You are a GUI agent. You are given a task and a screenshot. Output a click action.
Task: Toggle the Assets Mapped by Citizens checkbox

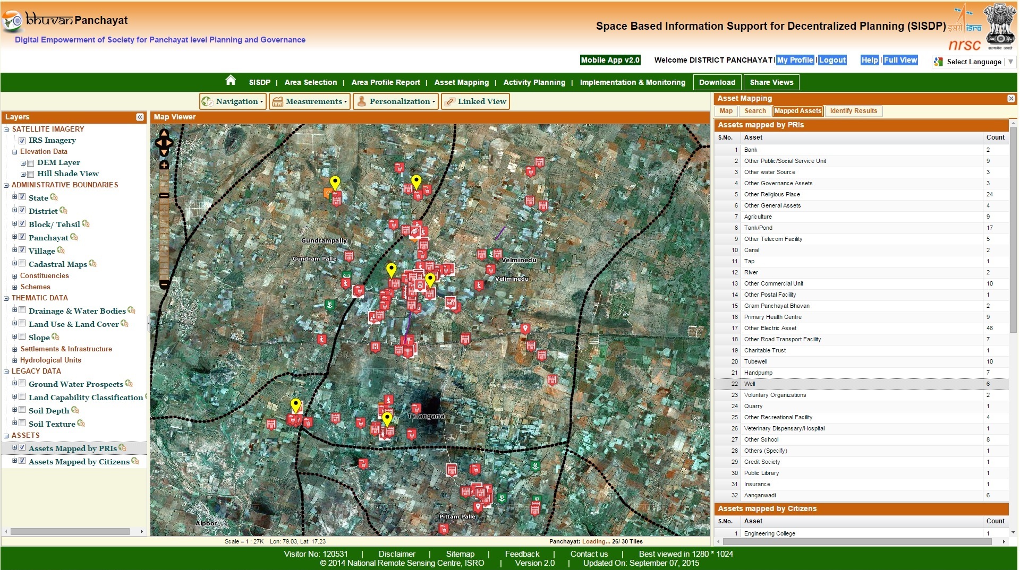tap(22, 461)
